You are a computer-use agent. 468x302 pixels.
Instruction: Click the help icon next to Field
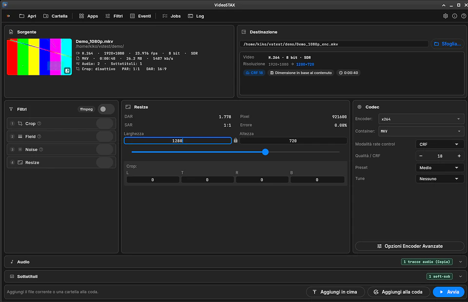coord(39,136)
